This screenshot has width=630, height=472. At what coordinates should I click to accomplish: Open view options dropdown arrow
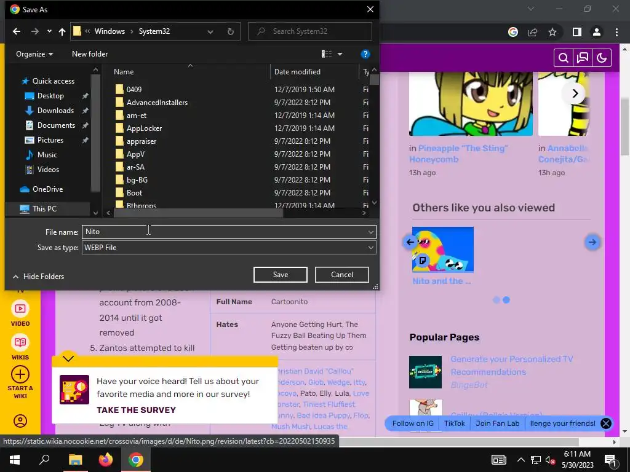pyautogui.click(x=340, y=54)
